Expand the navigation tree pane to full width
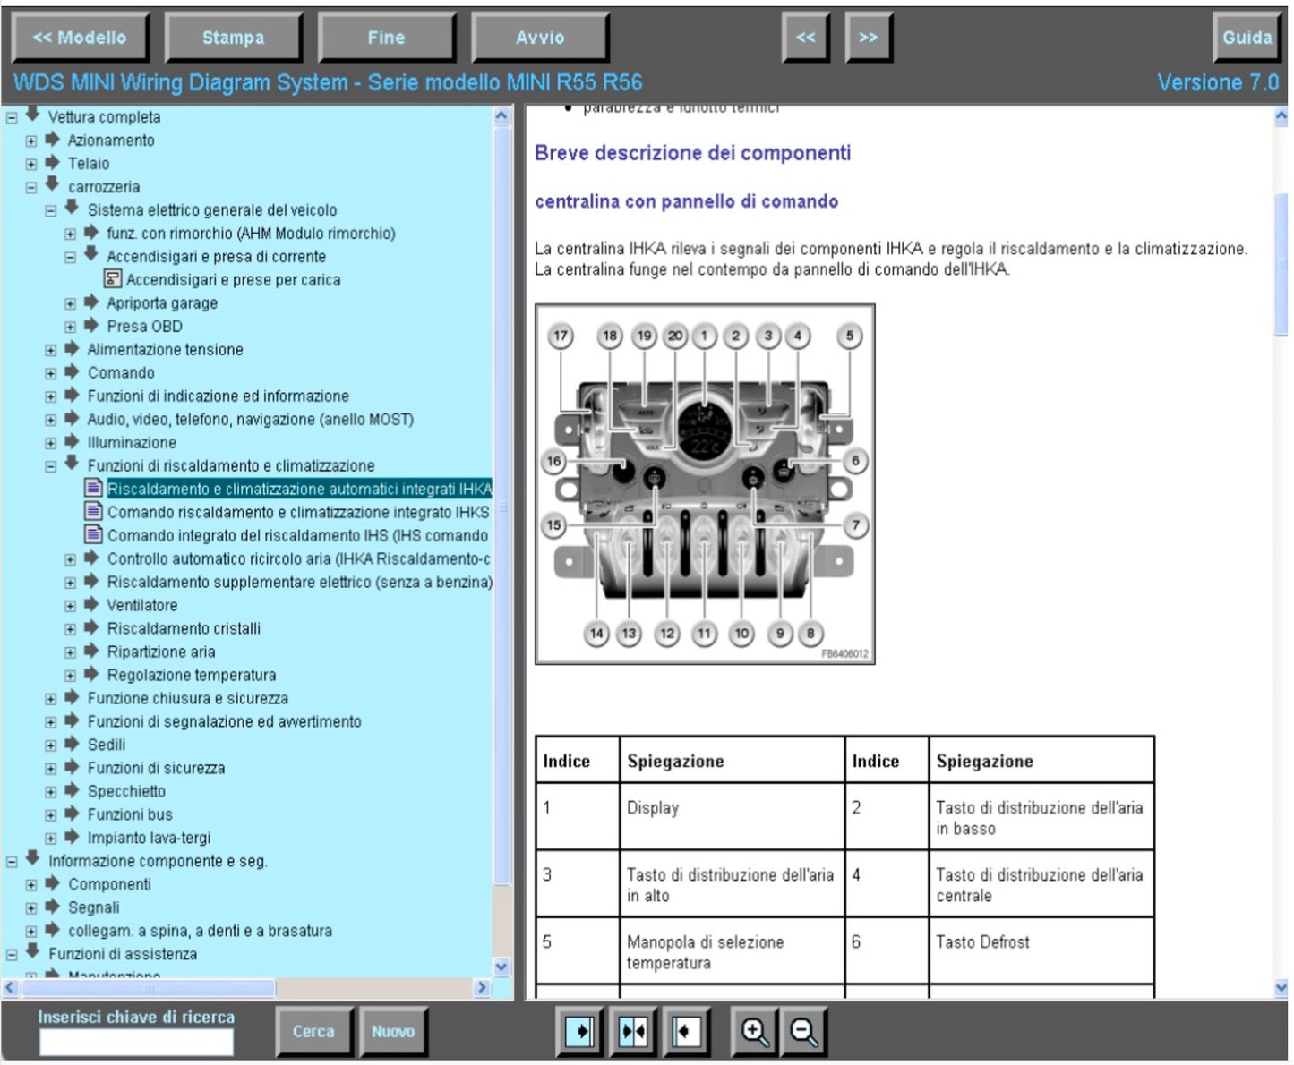The image size is (1294, 1065). (580, 1032)
